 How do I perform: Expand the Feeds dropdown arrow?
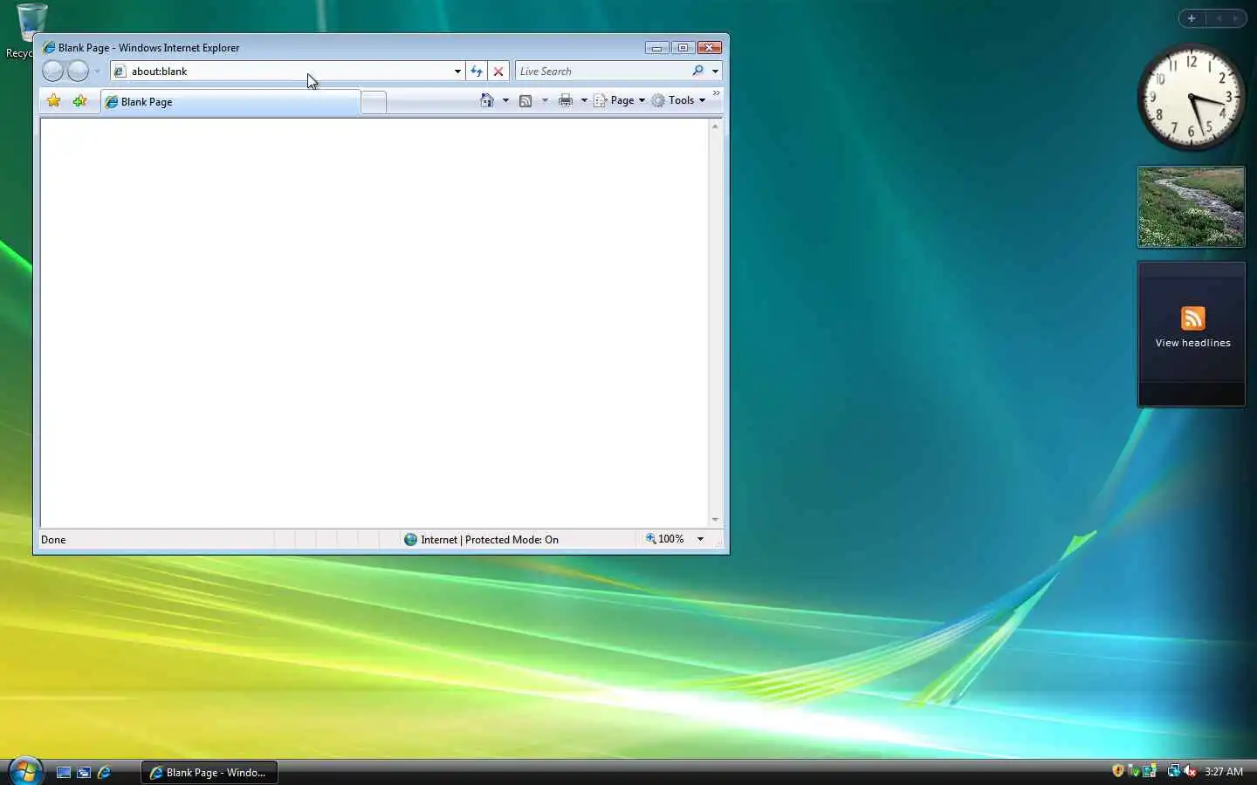coord(545,100)
